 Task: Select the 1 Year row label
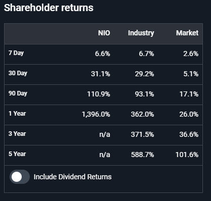(x=17, y=114)
